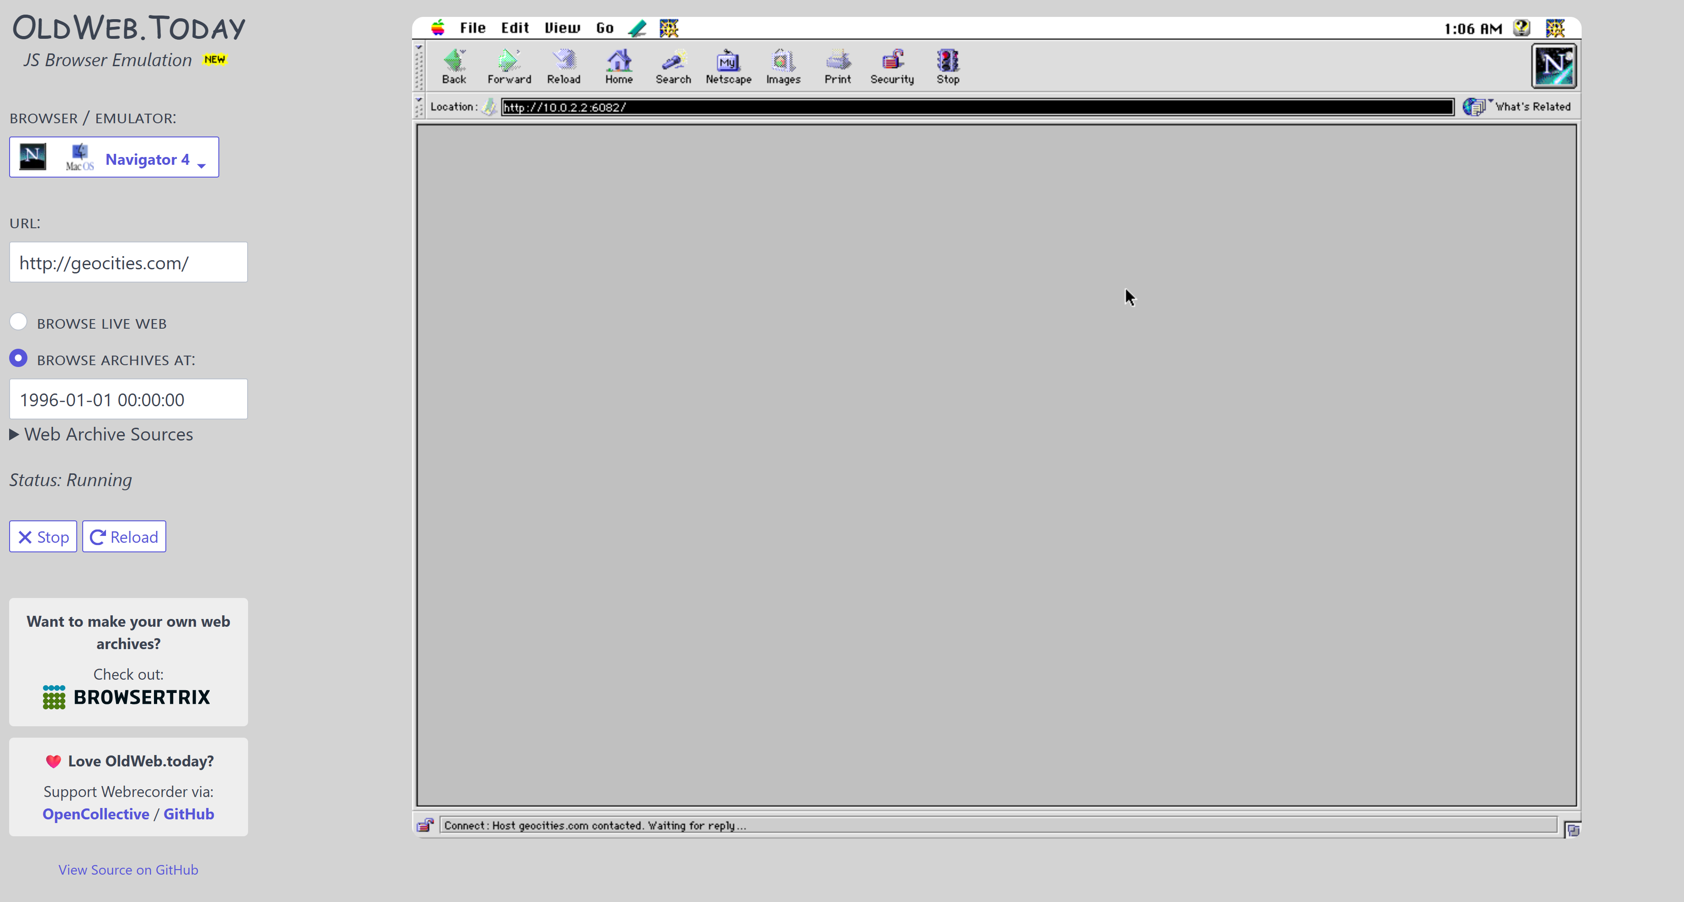This screenshot has width=1684, height=902.
Task: Click the URL input field
Action: click(x=128, y=262)
